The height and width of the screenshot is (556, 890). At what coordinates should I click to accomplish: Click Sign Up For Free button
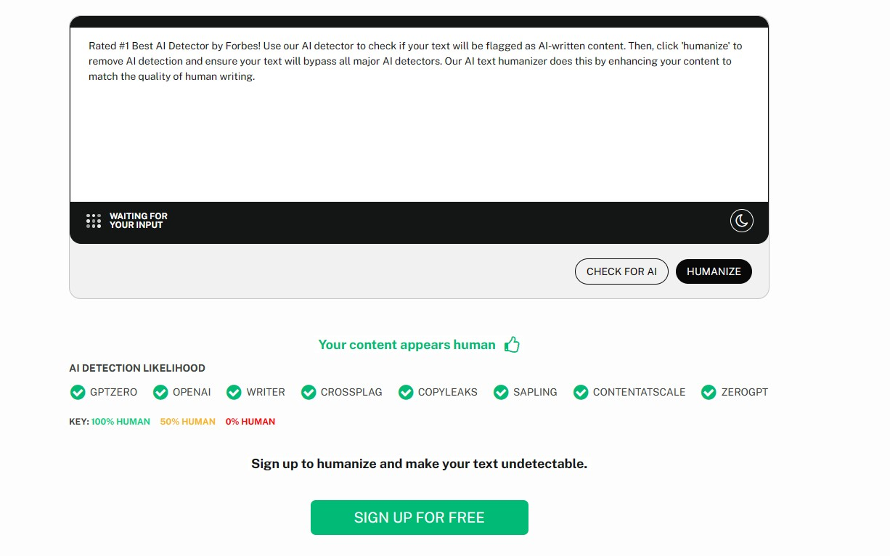tap(419, 518)
